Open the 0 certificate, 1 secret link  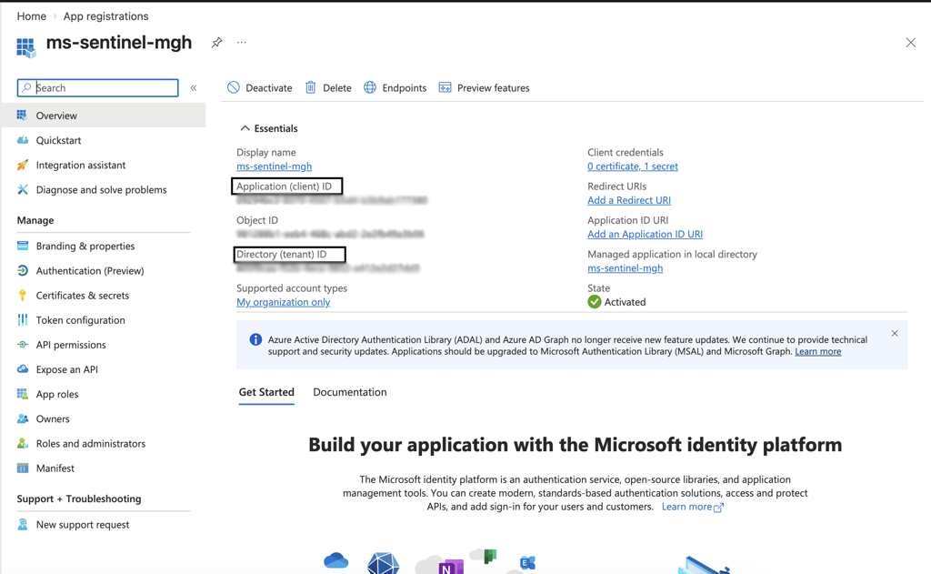tap(633, 166)
